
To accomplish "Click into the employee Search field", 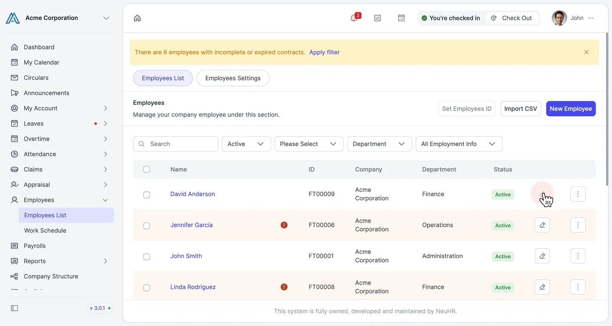I will point(176,144).
